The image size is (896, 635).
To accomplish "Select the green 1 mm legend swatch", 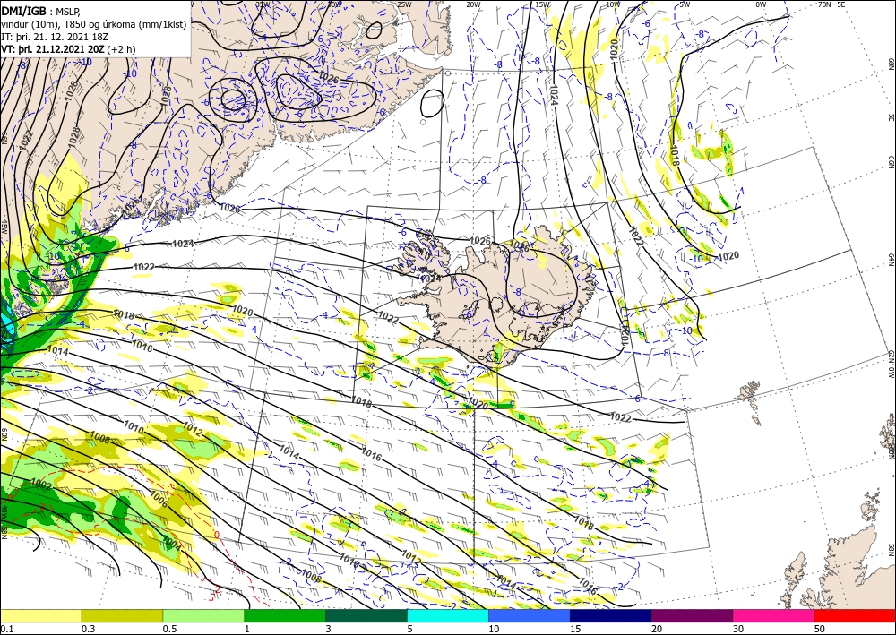I will pyautogui.click(x=285, y=615).
